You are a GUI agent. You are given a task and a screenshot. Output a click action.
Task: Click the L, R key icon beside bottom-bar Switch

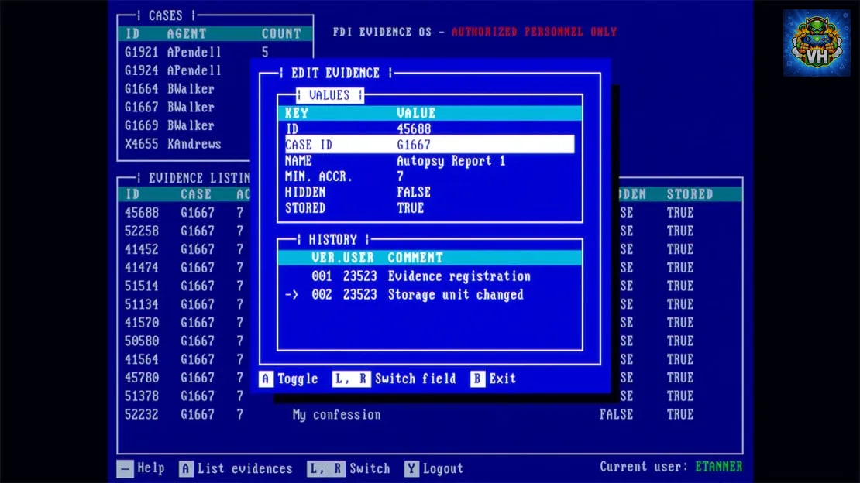[x=325, y=469]
